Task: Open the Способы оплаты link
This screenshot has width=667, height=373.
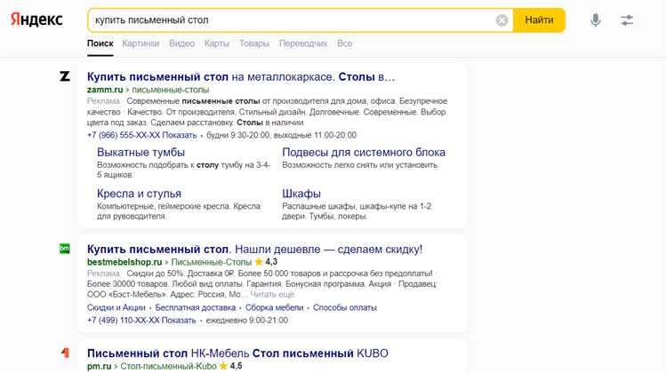Action: point(345,307)
